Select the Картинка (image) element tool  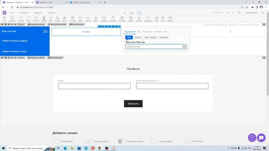12,19
